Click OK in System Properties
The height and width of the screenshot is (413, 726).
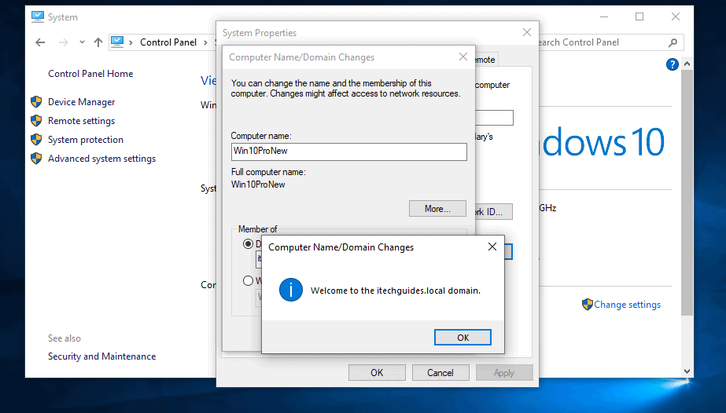(377, 372)
